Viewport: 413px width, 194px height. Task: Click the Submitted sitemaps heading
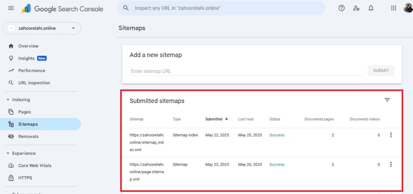(x=157, y=101)
